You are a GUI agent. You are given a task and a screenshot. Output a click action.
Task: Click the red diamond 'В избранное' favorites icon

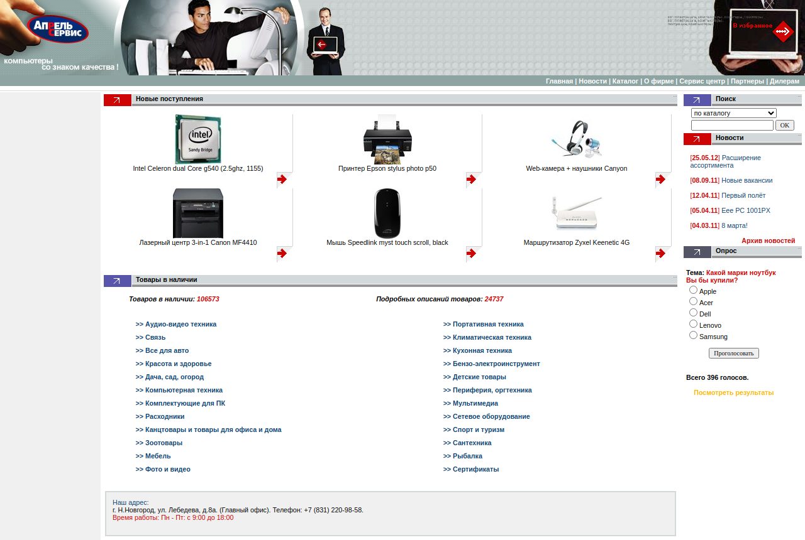pos(783,31)
